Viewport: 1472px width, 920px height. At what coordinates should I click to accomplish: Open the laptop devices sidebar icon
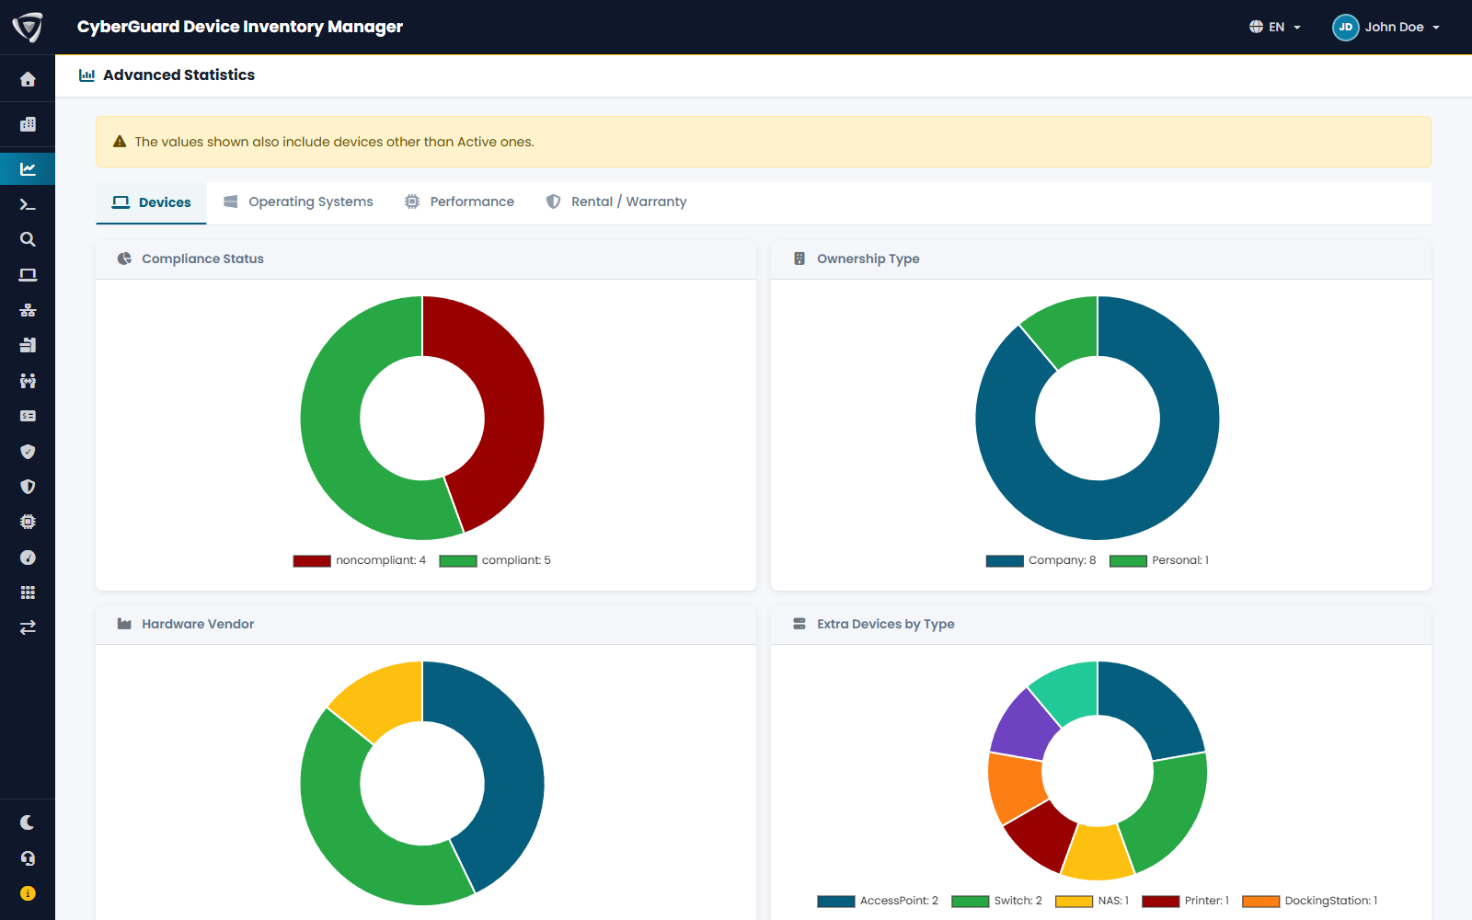(28, 275)
